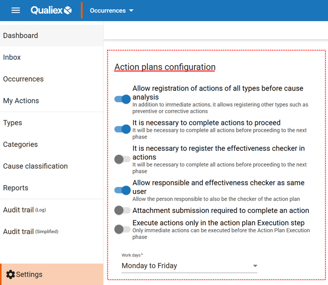Open My Actions page
The height and width of the screenshot is (285, 328).
pos(21,101)
